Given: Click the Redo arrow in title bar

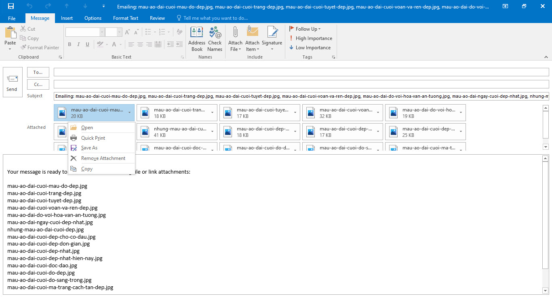Looking at the screenshot, I should tap(48, 6).
